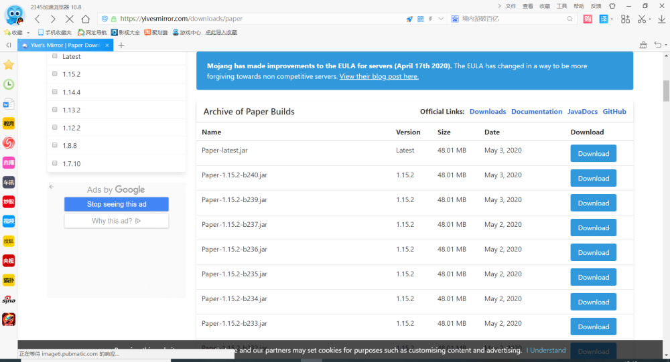Open the 2345 browser avatar logo
Viewport: 670px width, 362px height.
point(15,15)
